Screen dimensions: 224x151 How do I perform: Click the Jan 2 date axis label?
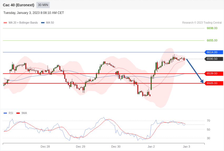[151, 147]
